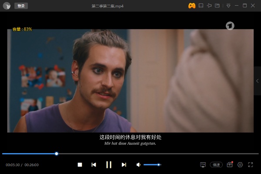Switch to mini window mode icon
Screen dimensions: 261x174
point(201,6)
